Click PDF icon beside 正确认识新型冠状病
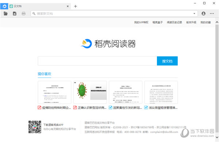 click(x=75, y=107)
